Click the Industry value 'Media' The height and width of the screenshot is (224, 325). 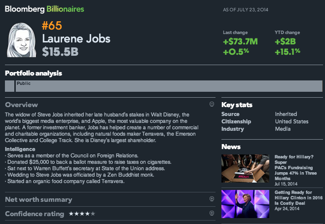(283, 129)
